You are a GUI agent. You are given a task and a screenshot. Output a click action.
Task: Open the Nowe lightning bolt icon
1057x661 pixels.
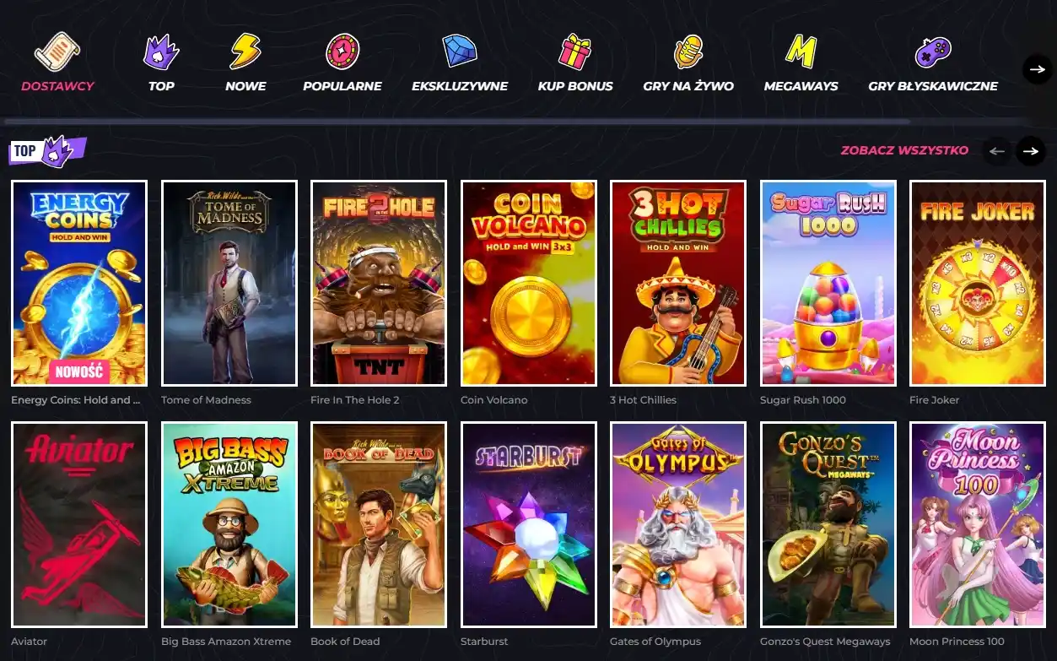click(245, 51)
